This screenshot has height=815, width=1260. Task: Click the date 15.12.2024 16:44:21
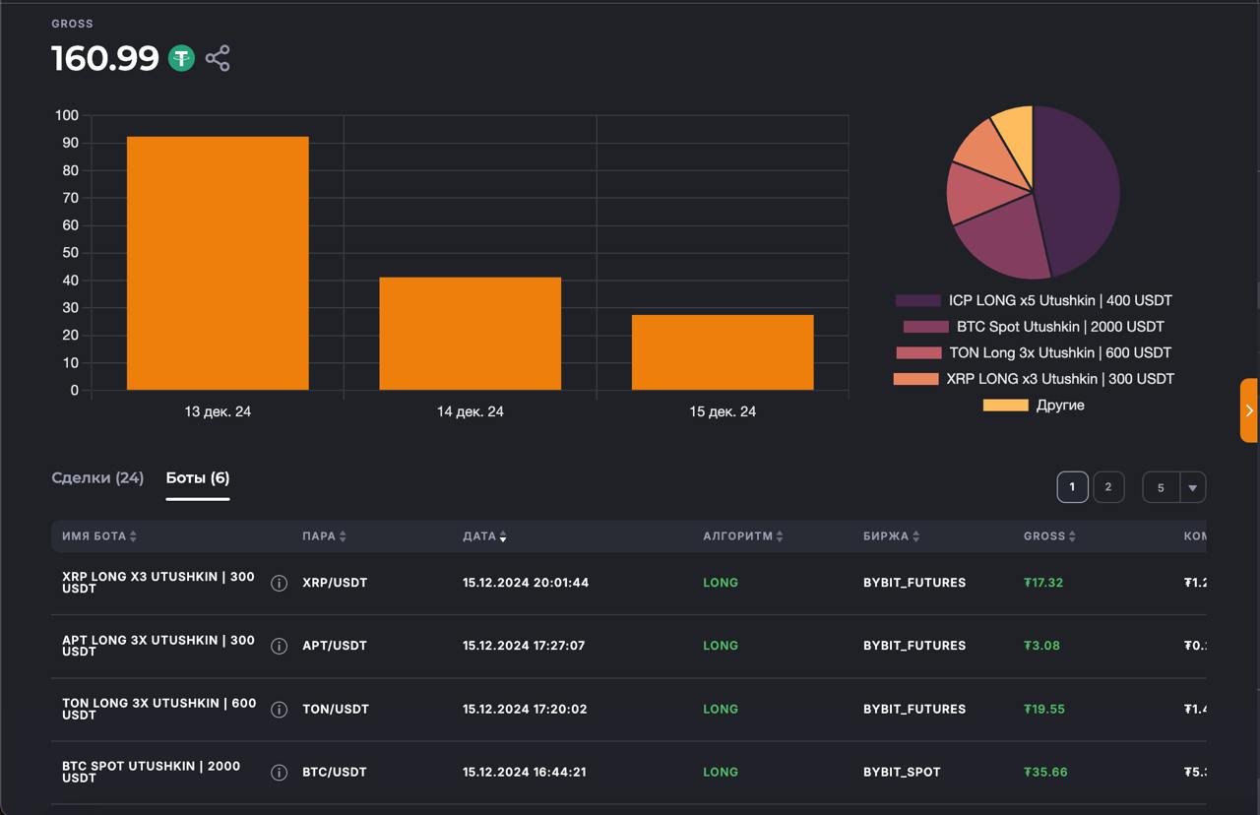pos(525,772)
